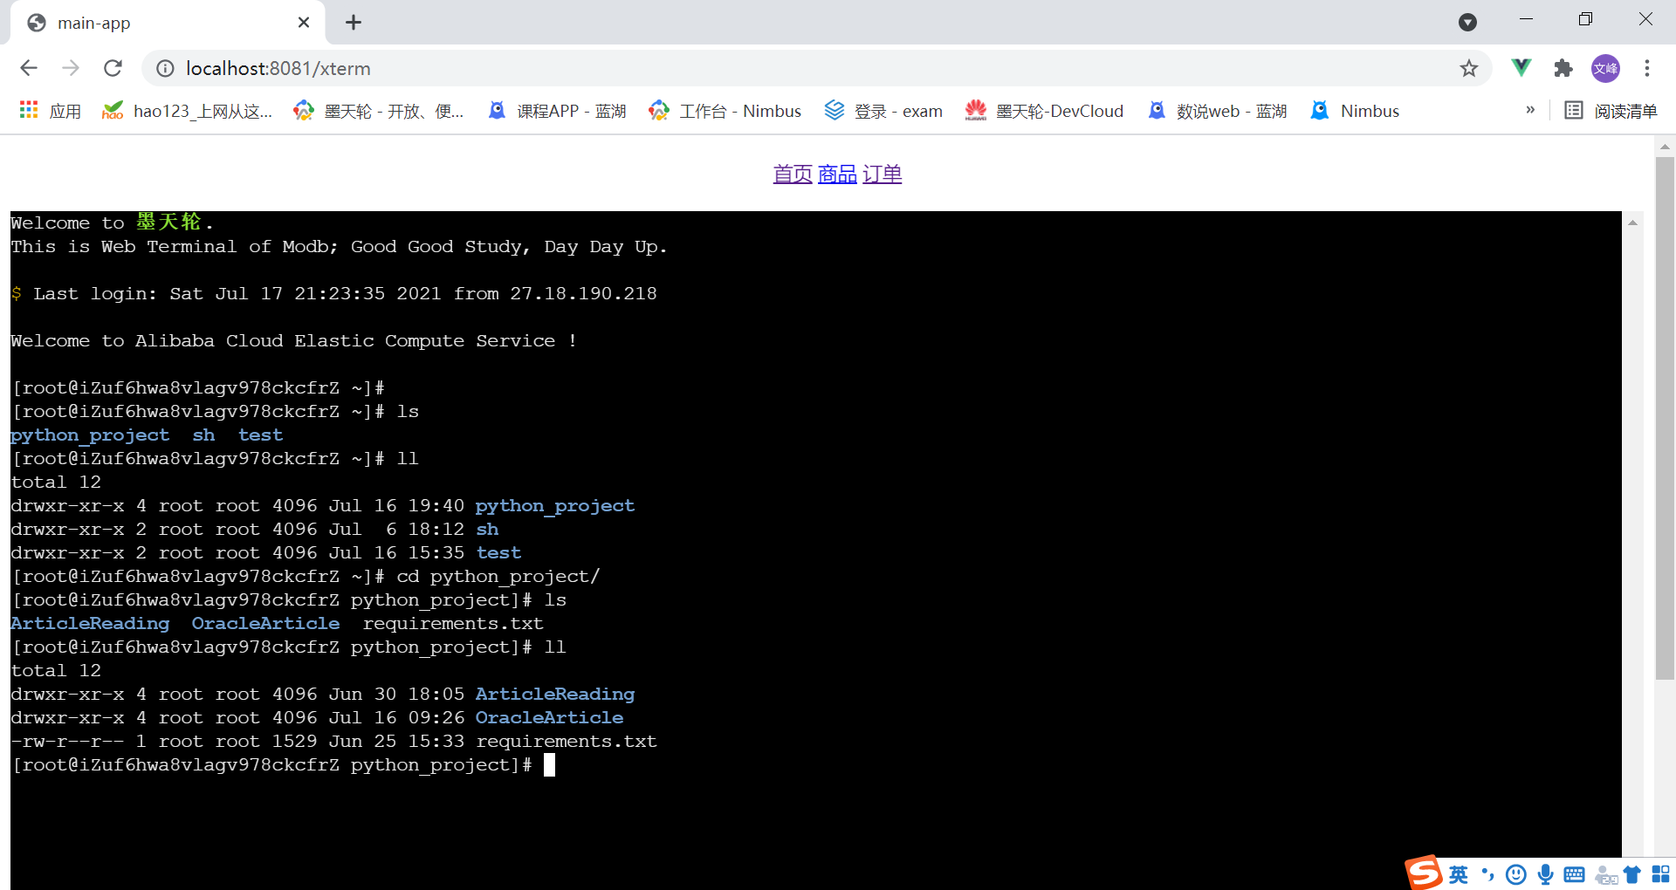The image size is (1676, 890).
Task: Open a new browser tab
Action: 354,23
